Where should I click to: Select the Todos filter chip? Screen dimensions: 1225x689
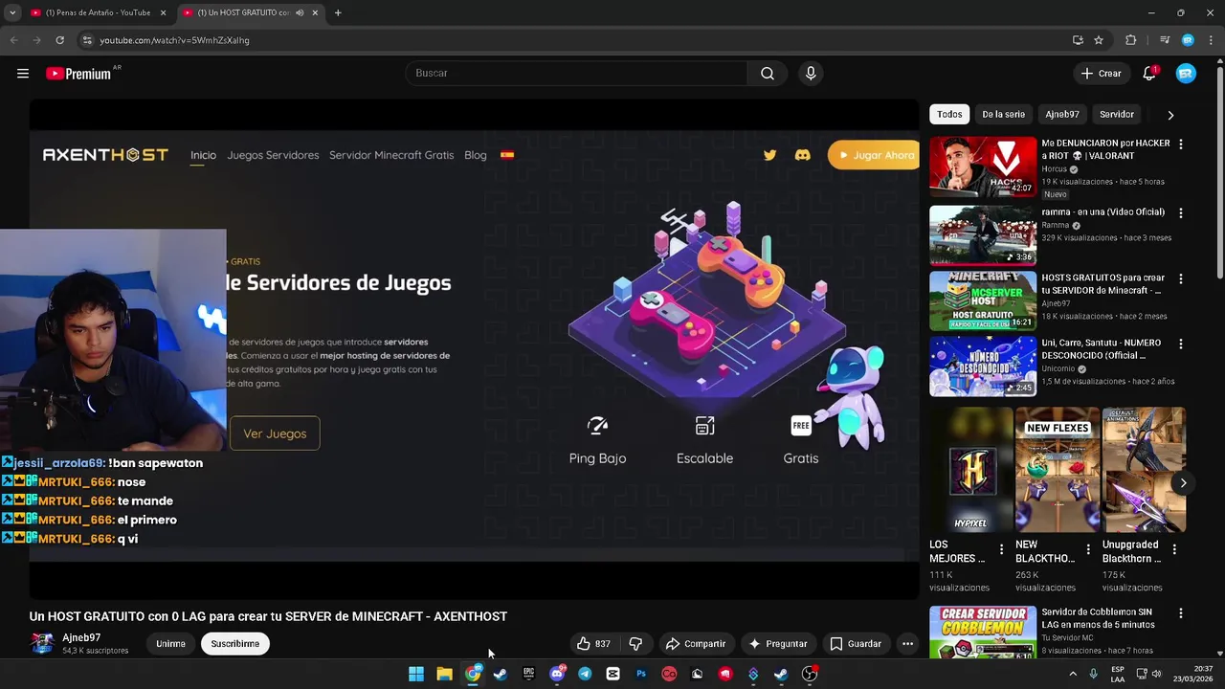949,115
